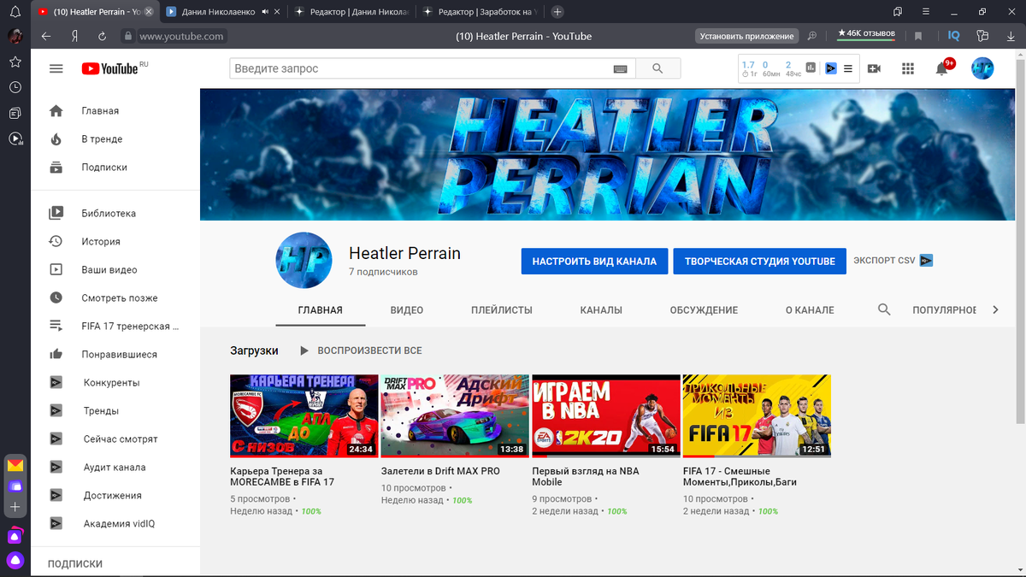The width and height of the screenshot is (1026, 577).
Task: Open Ваши видео in sidebar
Action: (x=115, y=270)
